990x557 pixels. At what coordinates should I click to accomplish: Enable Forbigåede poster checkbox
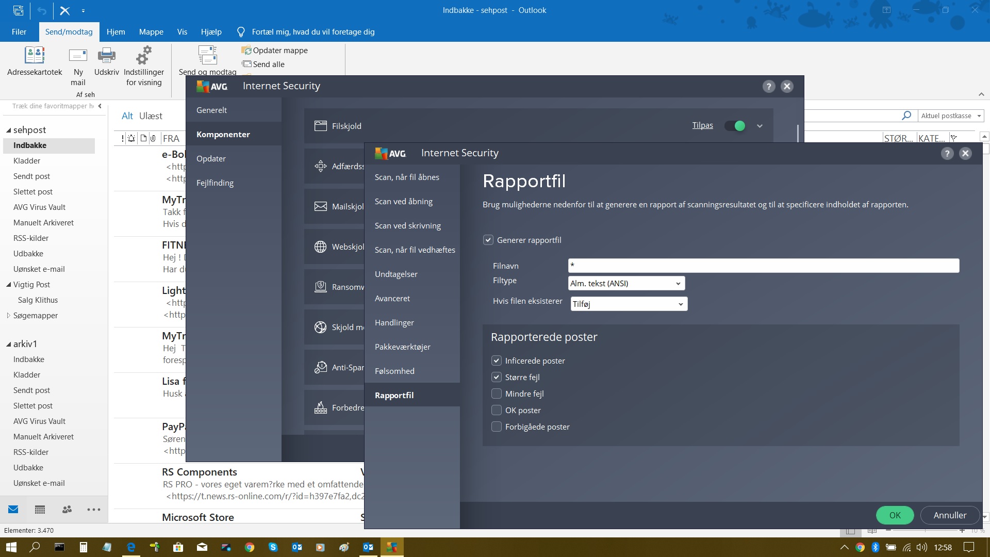497,427
